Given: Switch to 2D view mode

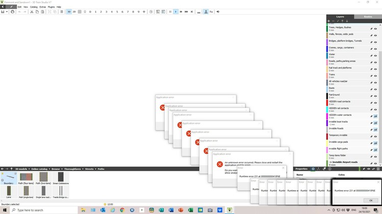Looking at the screenshot, I should pos(74,12).
